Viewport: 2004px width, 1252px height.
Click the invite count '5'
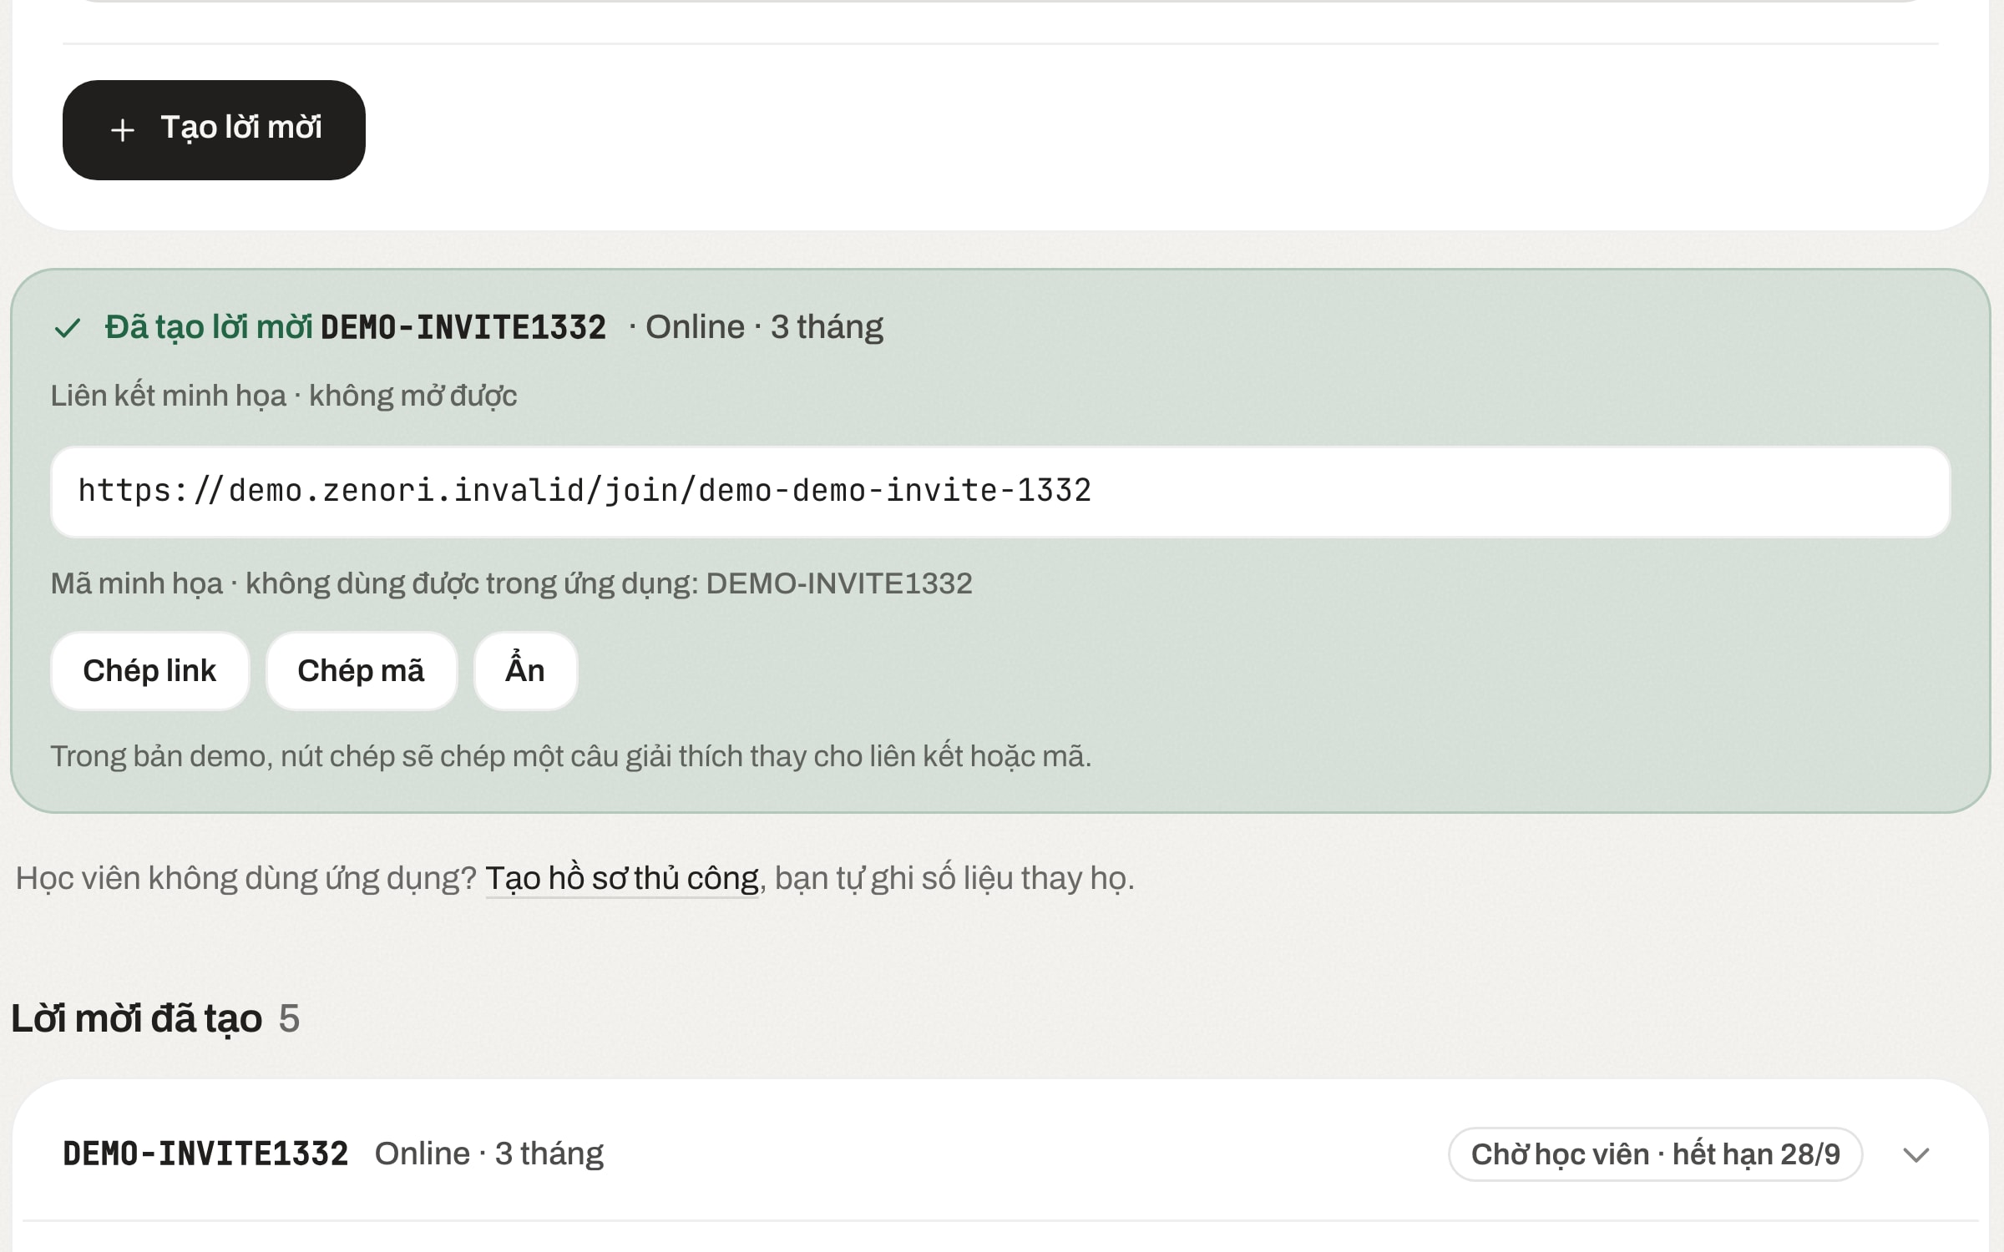point(289,1019)
